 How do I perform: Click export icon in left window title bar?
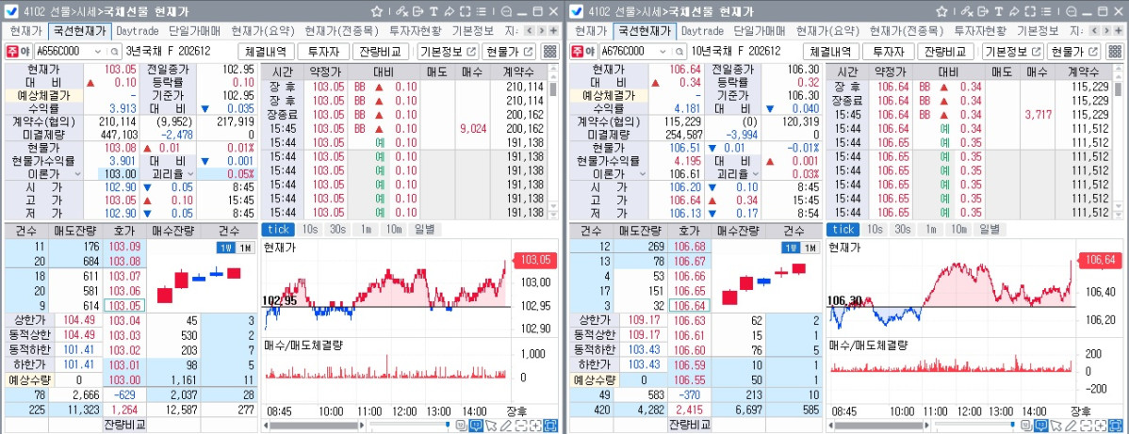pos(417,11)
